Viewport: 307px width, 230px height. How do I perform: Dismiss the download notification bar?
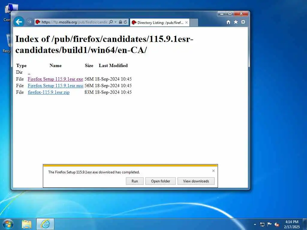coord(213,171)
